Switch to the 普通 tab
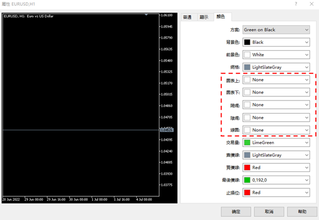319x220 pixels. (188, 17)
